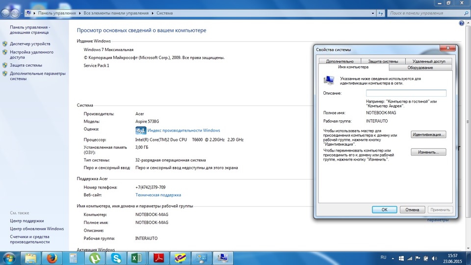The width and height of the screenshot is (471, 265).
Task: Open 'Центр обновления Windows' link
Action: point(37,229)
